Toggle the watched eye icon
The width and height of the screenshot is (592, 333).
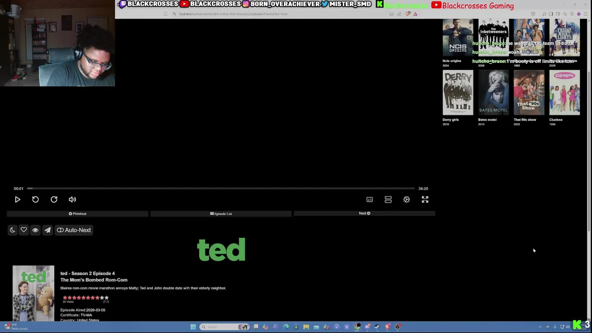(35, 230)
